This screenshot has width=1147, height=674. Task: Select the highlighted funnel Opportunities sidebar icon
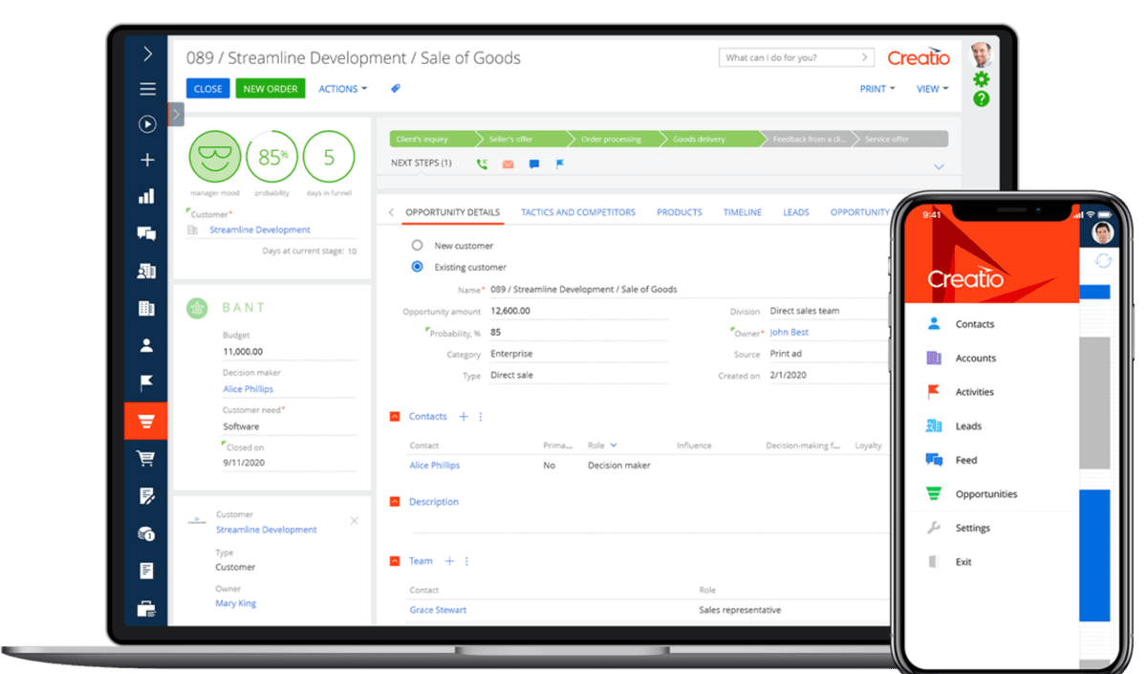pyautogui.click(x=146, y=421)
